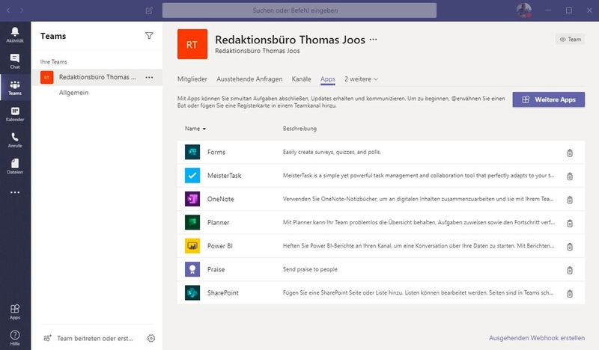
Task: Switch to the Mitglieder tab
Action: [192, 79]
